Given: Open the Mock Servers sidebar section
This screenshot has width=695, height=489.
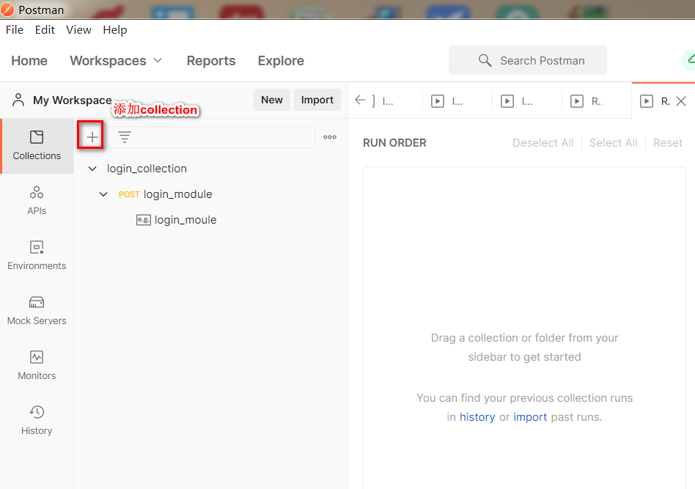Looking at the screenshot, I should (x=37, y=311).
